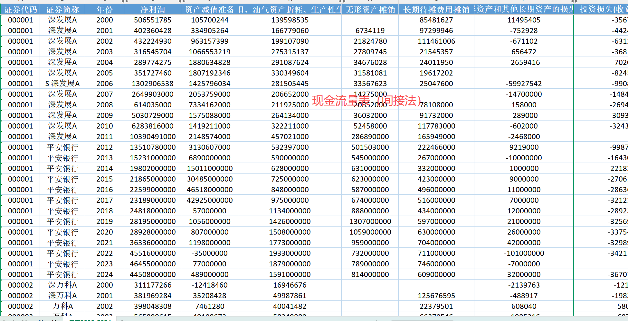The image size is (628, 321).
Task: Select the cell with value 105700244
Action: click(210, 20)
